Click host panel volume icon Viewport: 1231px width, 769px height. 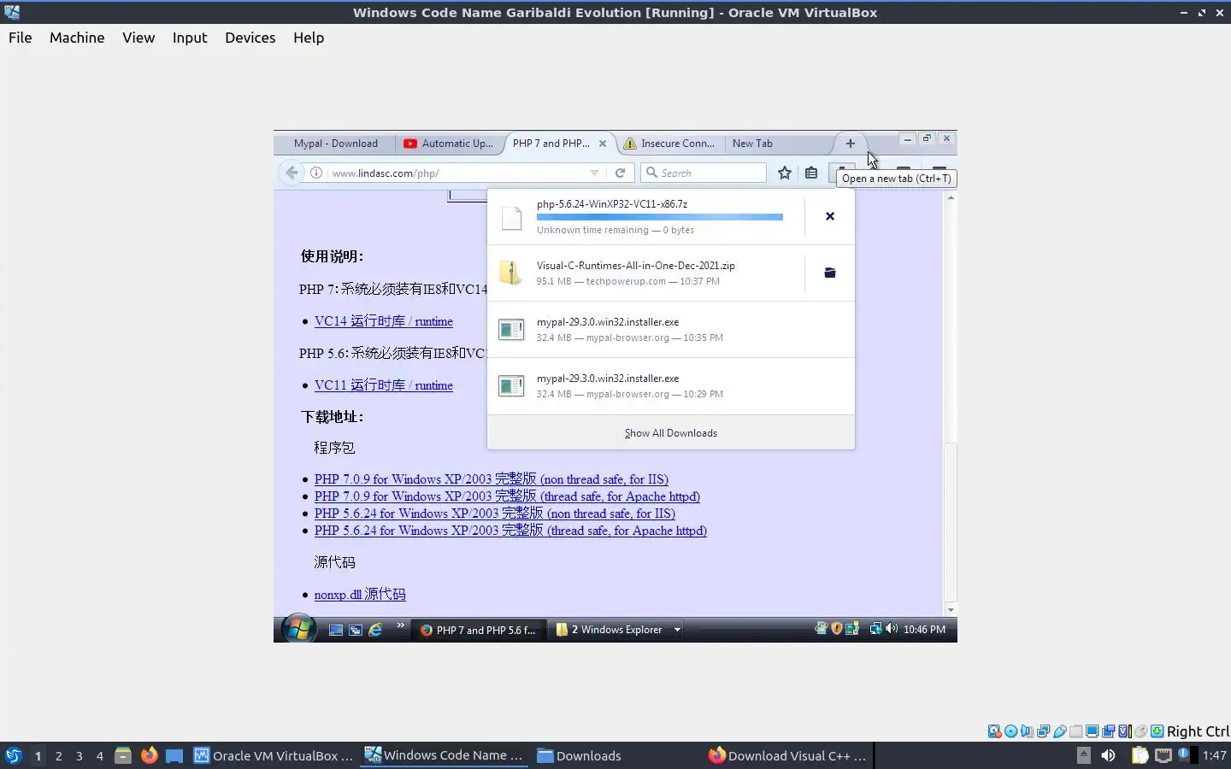[1108, 755]
